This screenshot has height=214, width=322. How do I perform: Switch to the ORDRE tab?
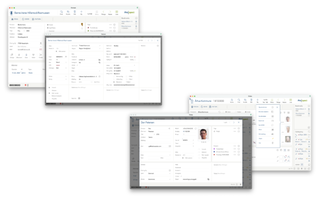26,19
